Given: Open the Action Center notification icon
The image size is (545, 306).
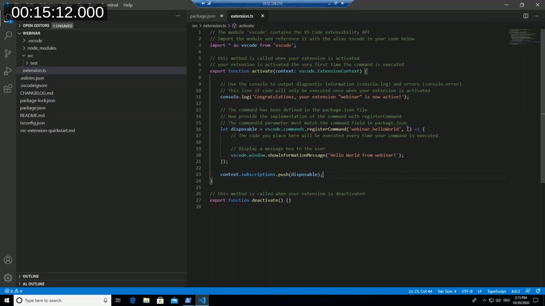Looking at the screenshot, I should [x=535, y=300].
